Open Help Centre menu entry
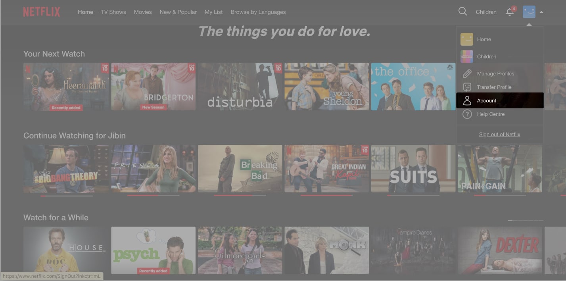The image size is (566, 281). 491,114
